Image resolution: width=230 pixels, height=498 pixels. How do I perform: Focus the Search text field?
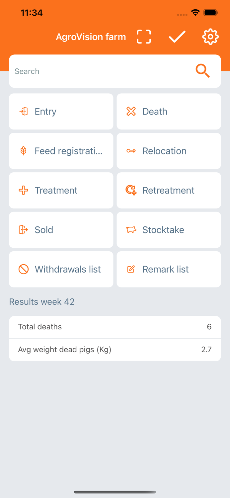(x=100, y=71)
